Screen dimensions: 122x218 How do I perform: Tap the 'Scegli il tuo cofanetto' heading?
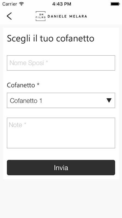[x=51, y=38]
